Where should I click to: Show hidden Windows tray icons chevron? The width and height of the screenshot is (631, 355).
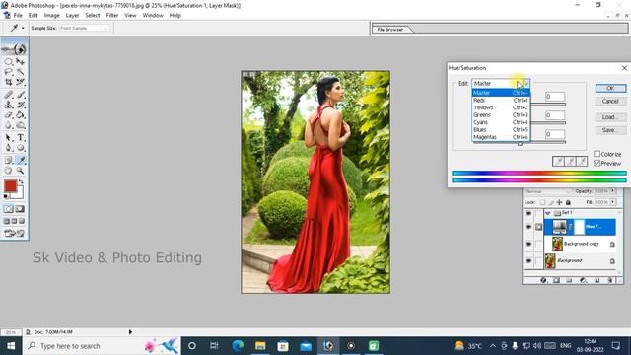[x=493, y=346]
